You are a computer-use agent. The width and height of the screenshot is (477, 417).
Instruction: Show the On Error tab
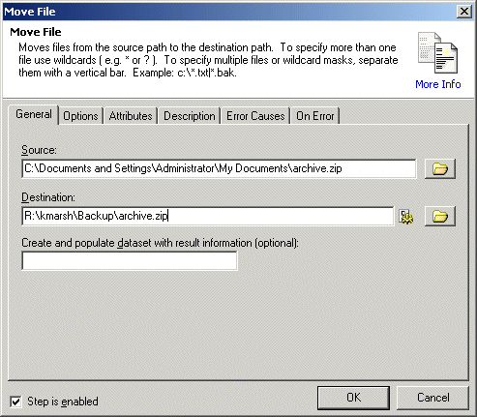tap(315, 116)
